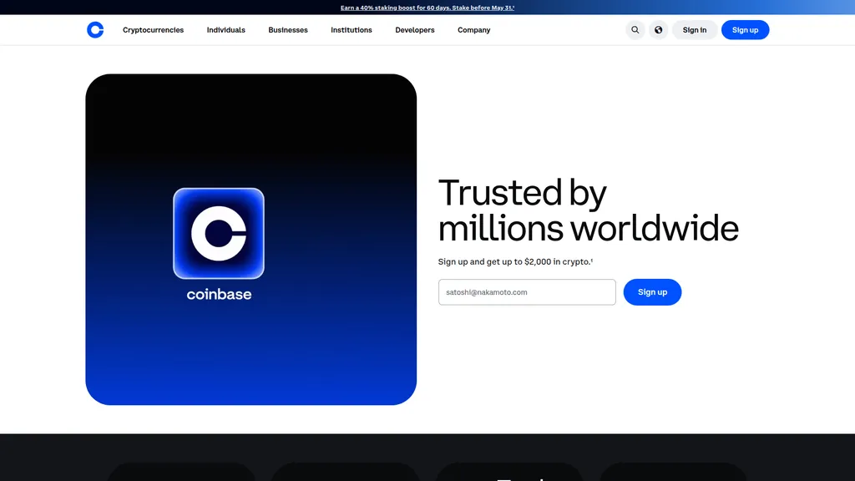The width and height of the screenshot is (855, 481).
Task: Click Sign up in the navbar
Action: [x=746, y=30]
